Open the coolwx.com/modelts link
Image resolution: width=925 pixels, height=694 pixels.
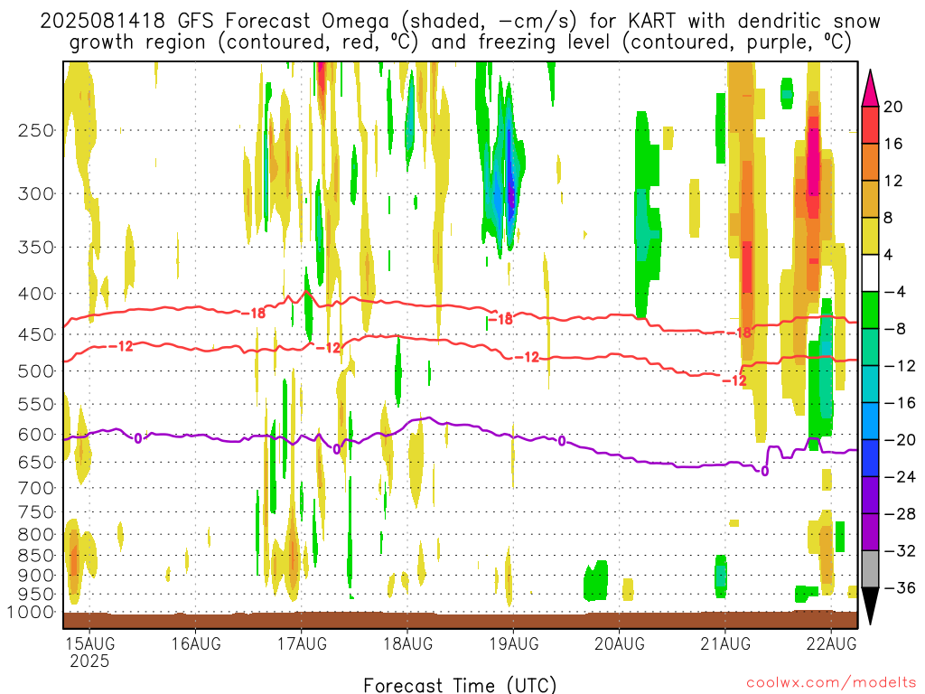[831, 682]
